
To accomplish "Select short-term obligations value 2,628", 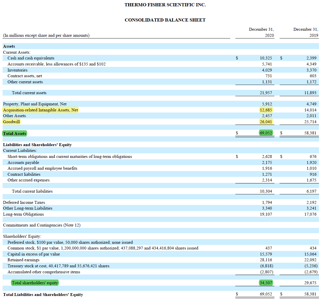I will 267,156.
